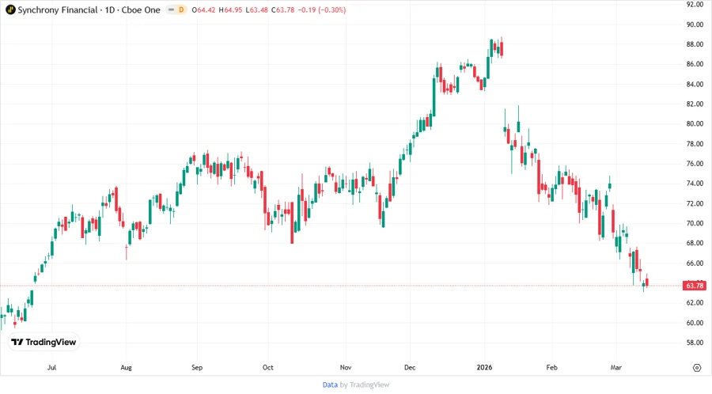Click the 90.00 price axis label

click(x=695, y=25)
